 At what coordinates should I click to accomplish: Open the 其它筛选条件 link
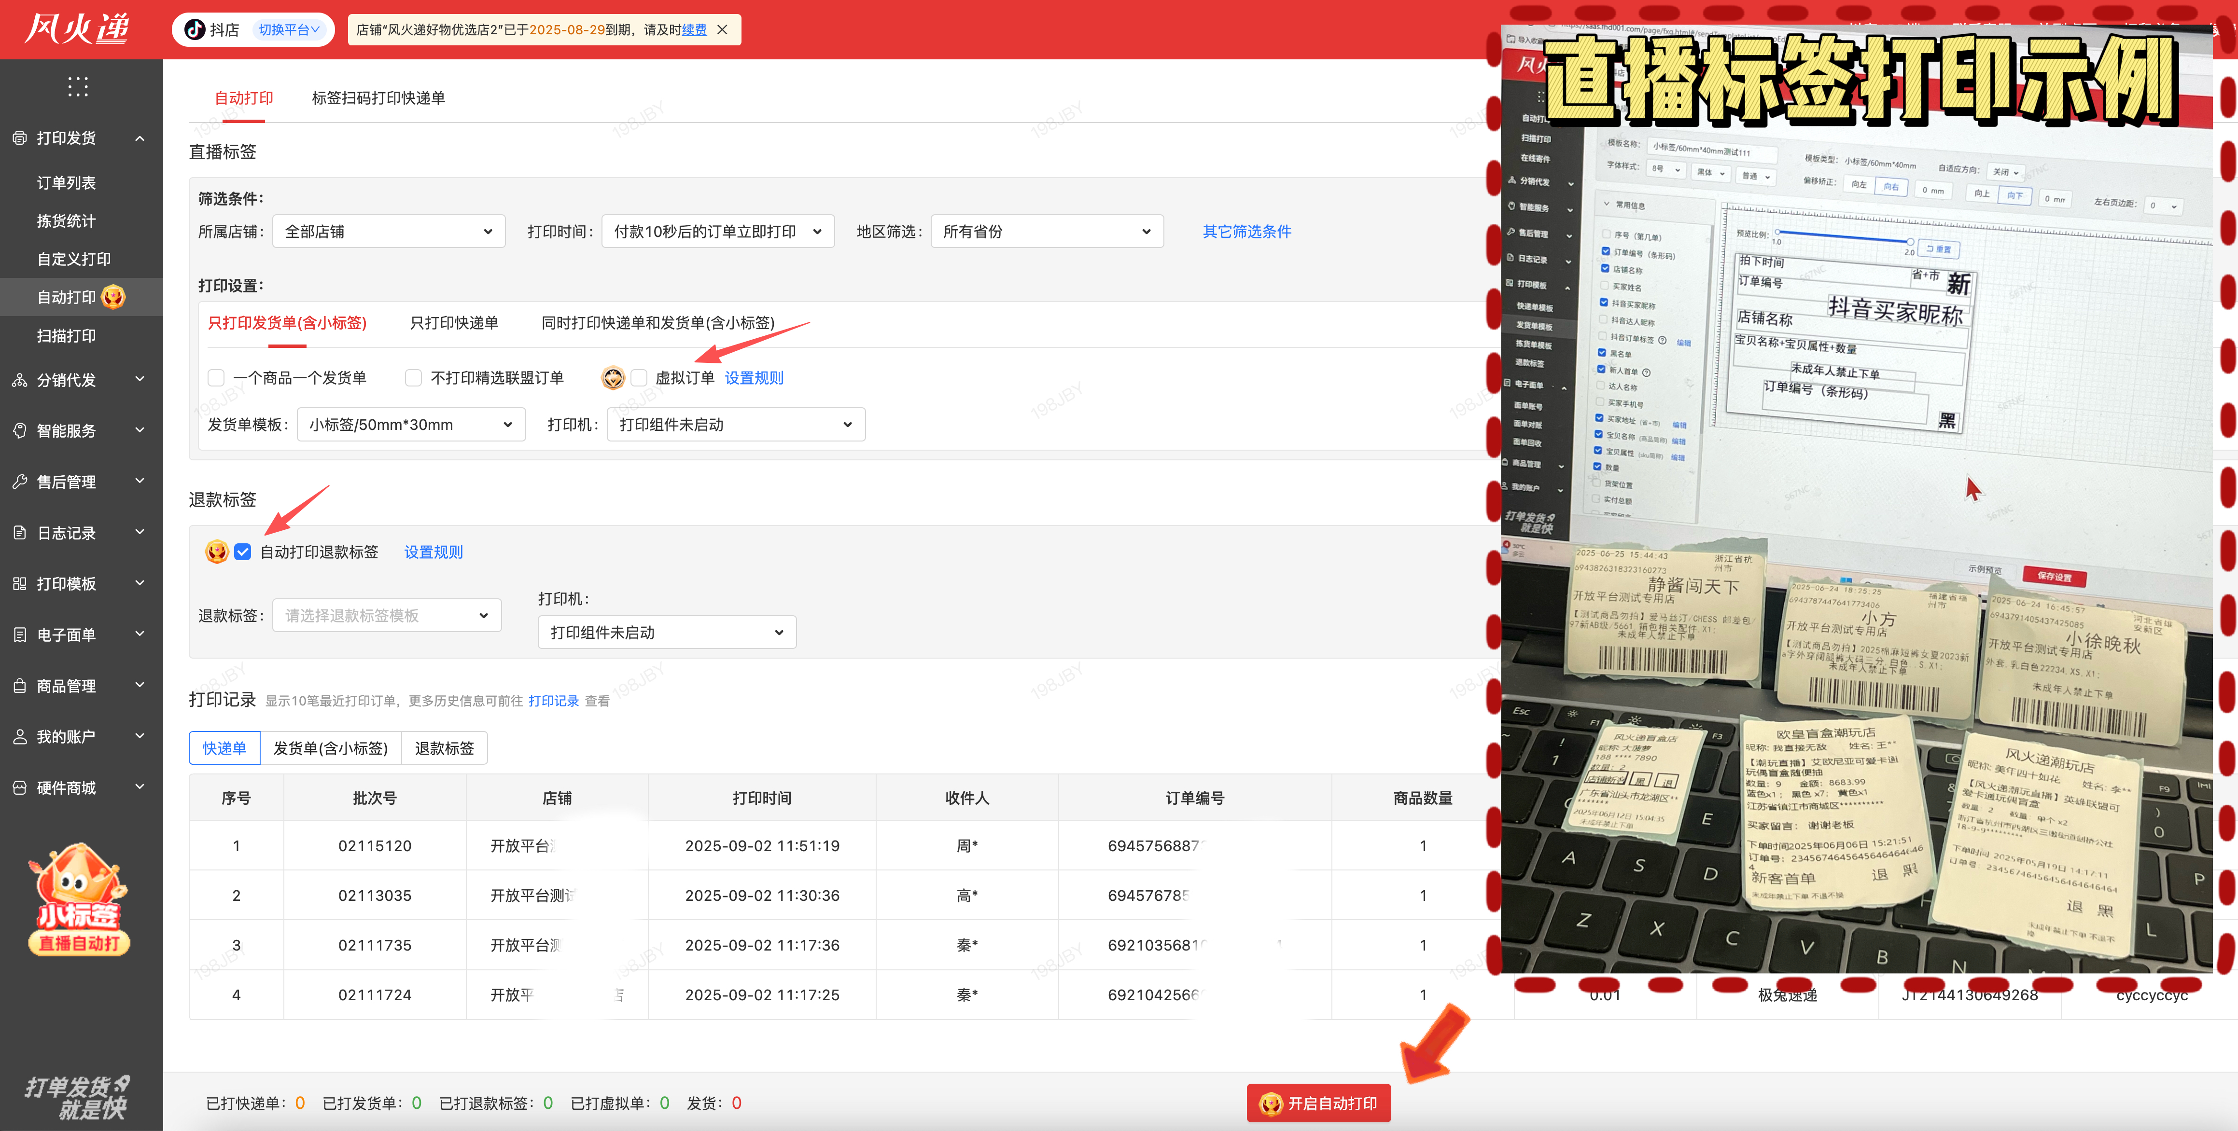click(x=1247, y=231)
